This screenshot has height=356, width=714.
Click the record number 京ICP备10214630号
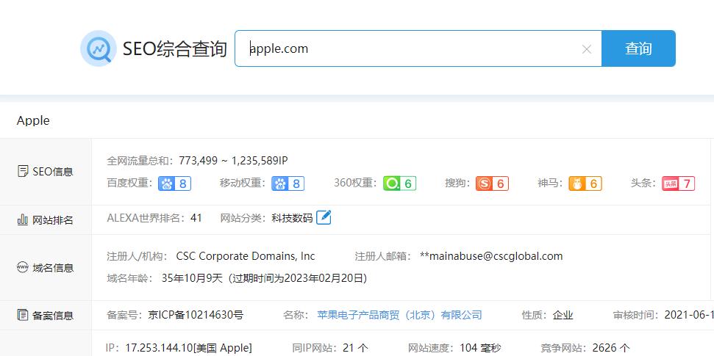[196, 315]
